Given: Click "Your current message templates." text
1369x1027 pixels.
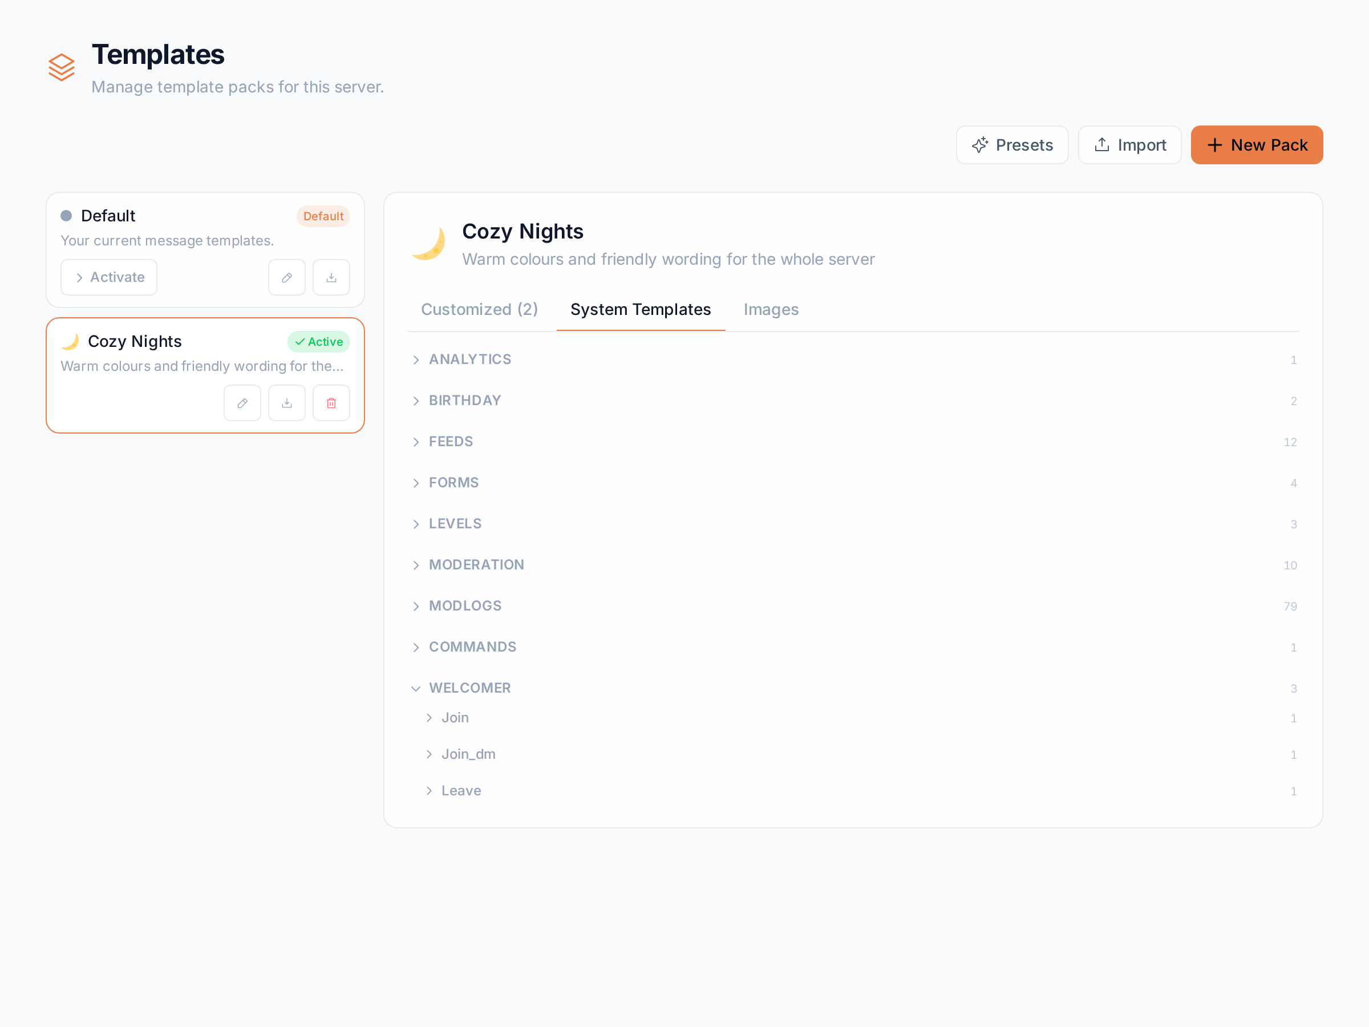Looking at the screenshot, I should tap(167, 240).
